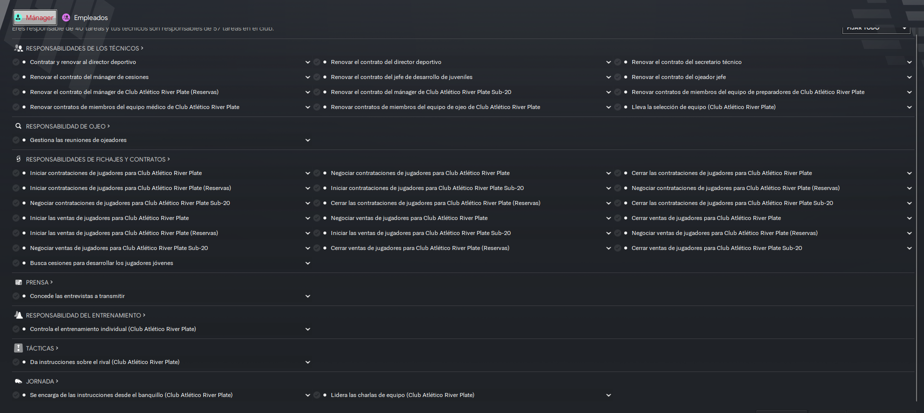The image size is (924, 413).
Task: Click the Empleados tab icon
Action: tap(66, 17)
